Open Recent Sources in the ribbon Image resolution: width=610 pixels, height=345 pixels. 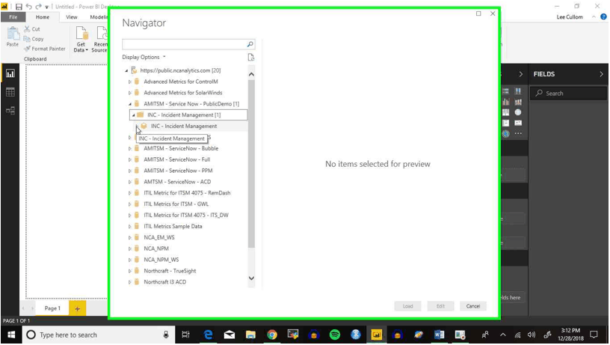[100, 39]
